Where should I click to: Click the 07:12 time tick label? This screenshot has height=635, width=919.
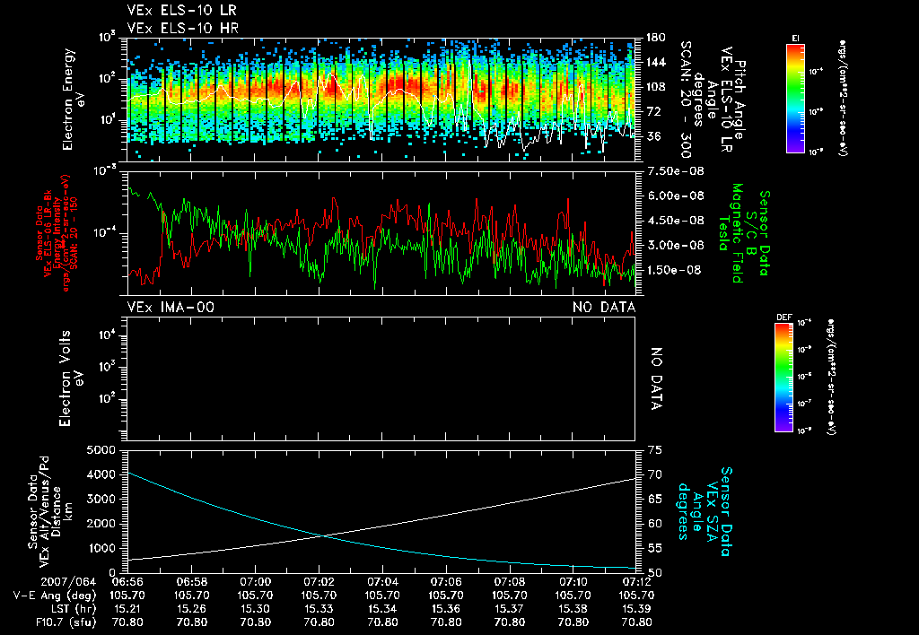pyautogui.click(x=636, y=581)
